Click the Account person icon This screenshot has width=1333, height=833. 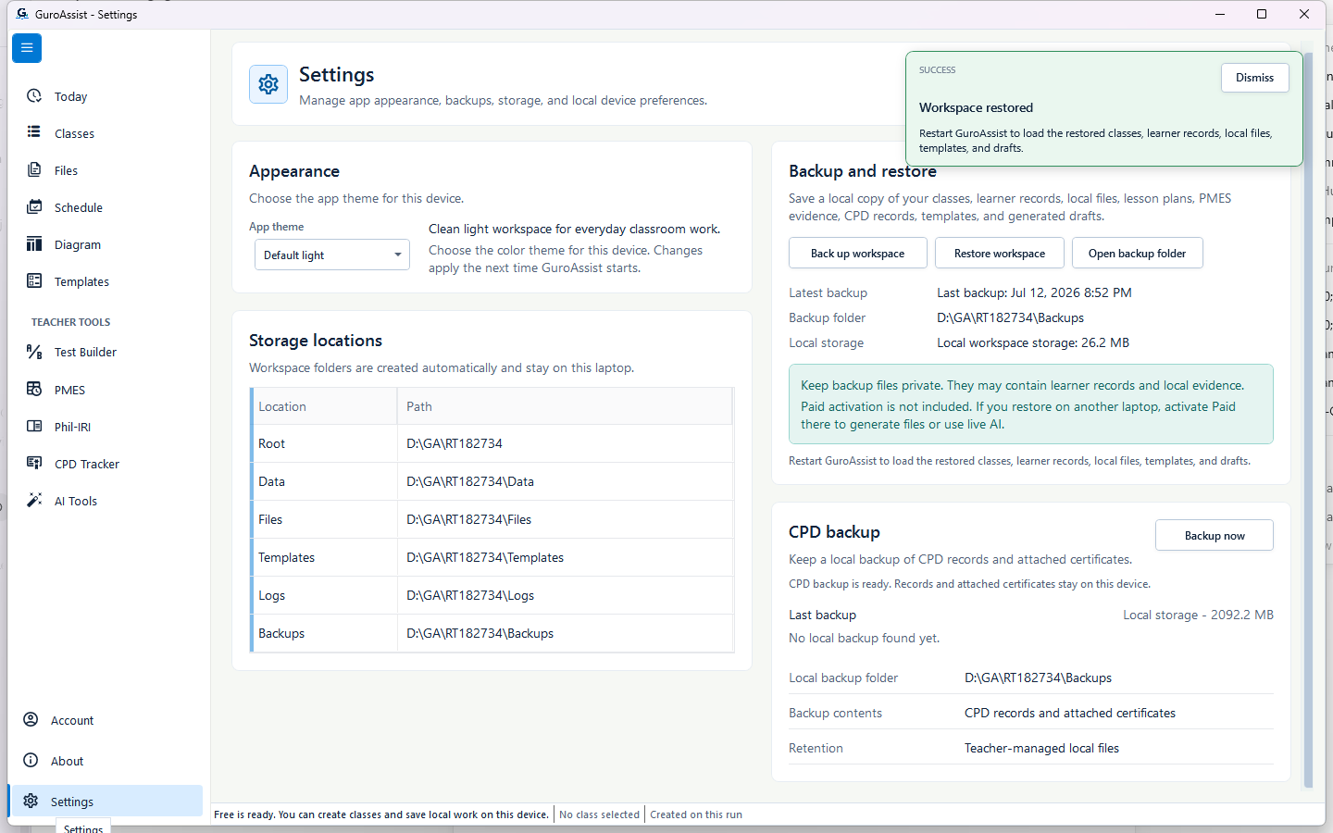click(x=31, y=719)
